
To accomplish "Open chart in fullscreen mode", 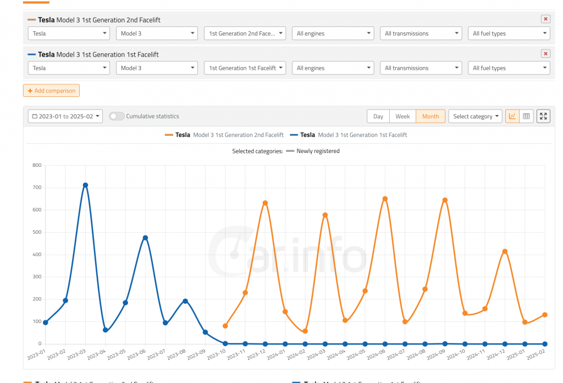I will 543,116.
